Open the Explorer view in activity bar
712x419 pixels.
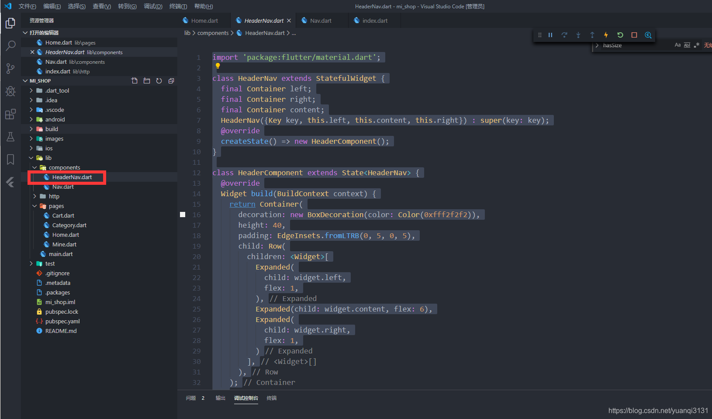coord(10,23)
